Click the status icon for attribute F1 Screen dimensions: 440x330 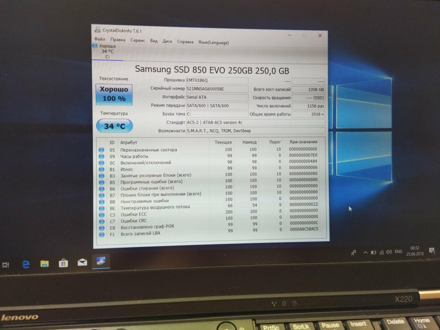coord(101,235)
